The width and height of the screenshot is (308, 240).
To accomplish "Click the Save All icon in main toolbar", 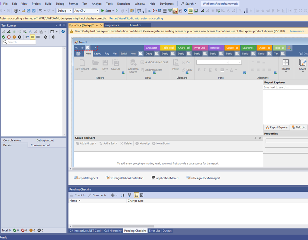I will pyautogui.click(x=34, y=11).
